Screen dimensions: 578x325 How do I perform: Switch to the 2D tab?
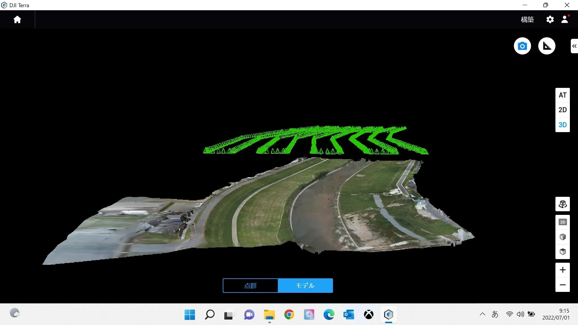pos(562,110)
